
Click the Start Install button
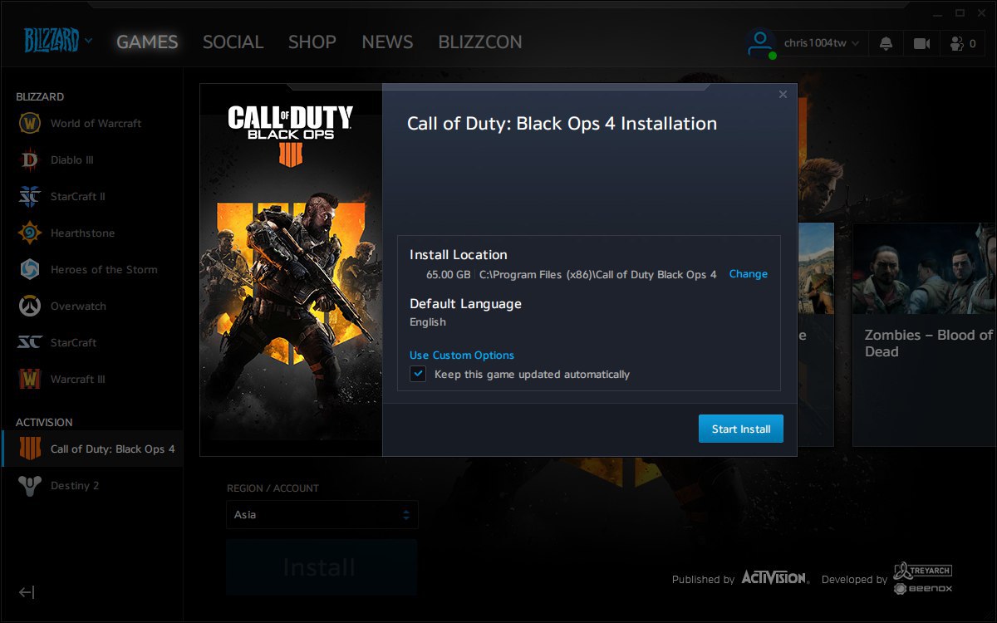click(741, 429)
